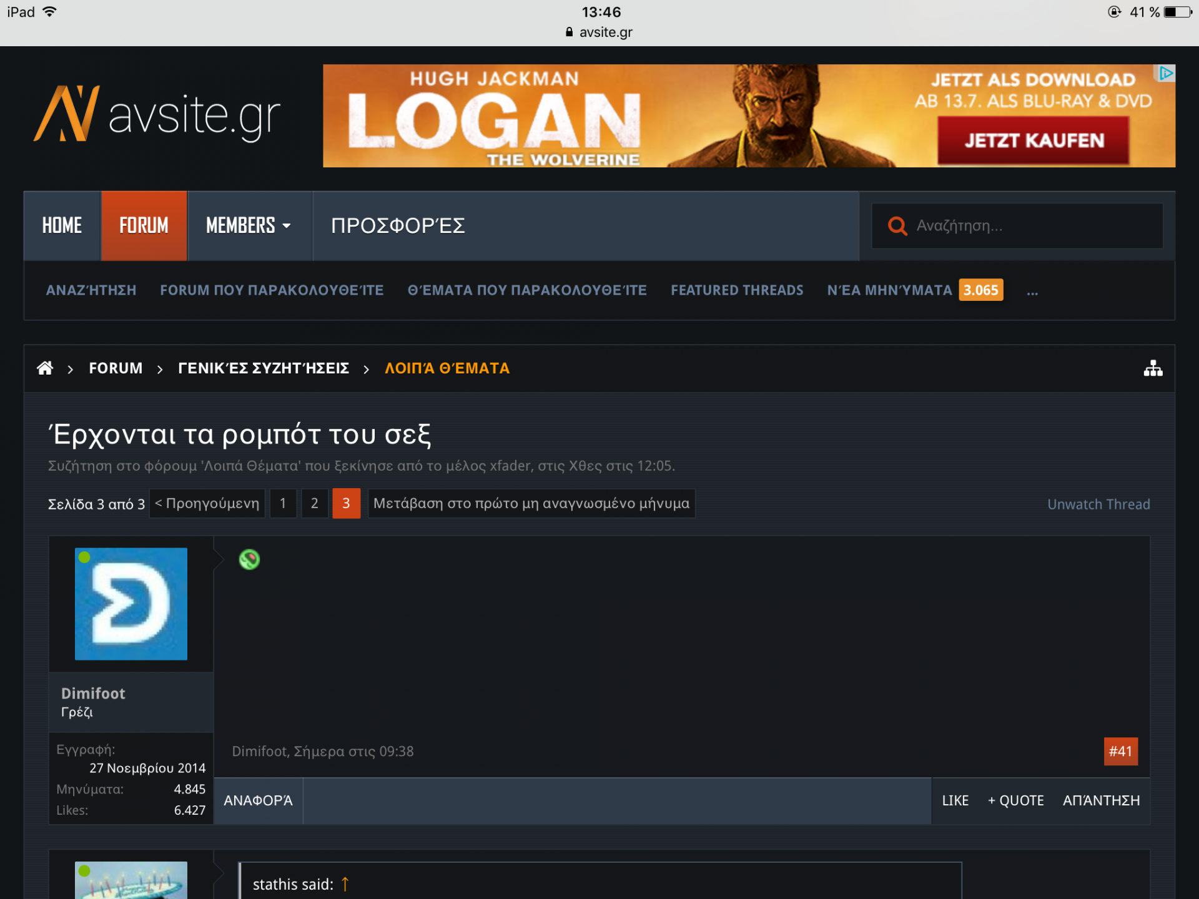The height and width of the screenshot is (899, 1199).
Task: Open the new messages 3.065 badge
Action: point(980,290)
